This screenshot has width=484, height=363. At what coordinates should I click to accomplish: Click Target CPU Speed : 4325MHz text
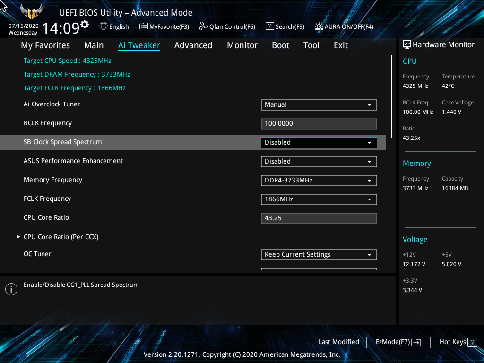click(x=67, y=60)
